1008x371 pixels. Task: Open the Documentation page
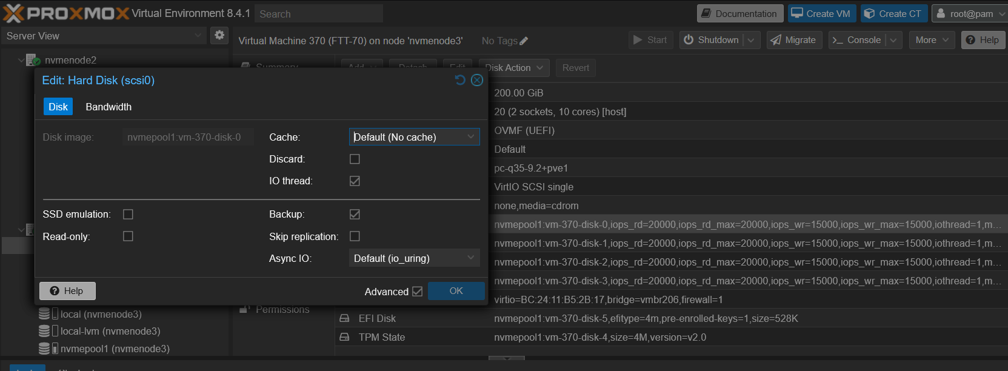pyautogui.click(x=740, y=13)
